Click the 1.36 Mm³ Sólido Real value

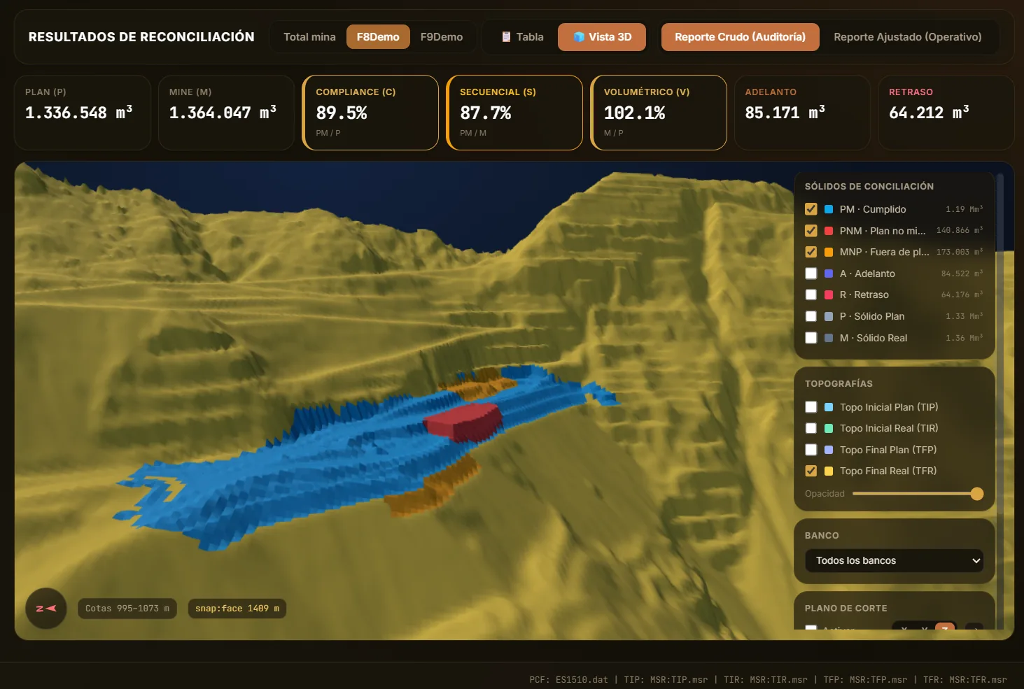(x=964, y=338)
